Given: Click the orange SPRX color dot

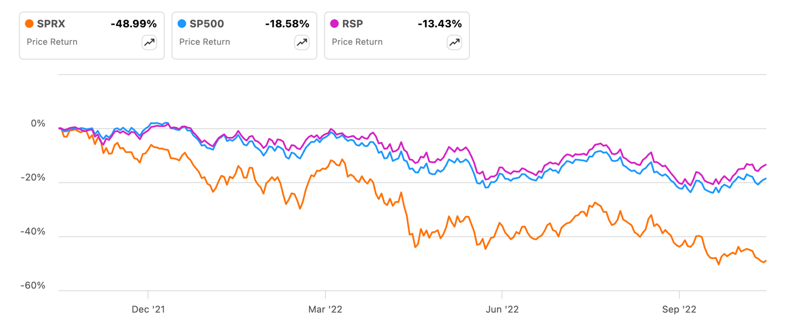Looking at the screenshot, I should tap(30, 24).
